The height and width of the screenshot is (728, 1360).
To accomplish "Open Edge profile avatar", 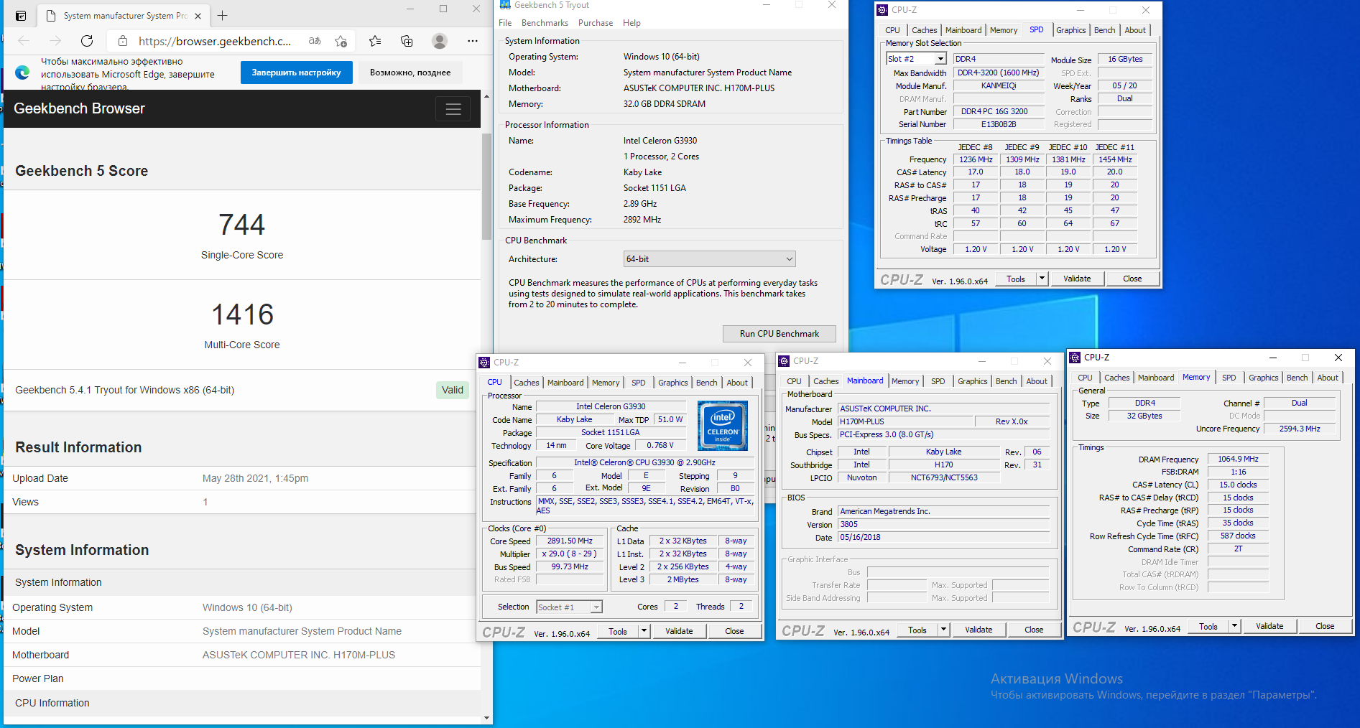I will click(440, 41).
